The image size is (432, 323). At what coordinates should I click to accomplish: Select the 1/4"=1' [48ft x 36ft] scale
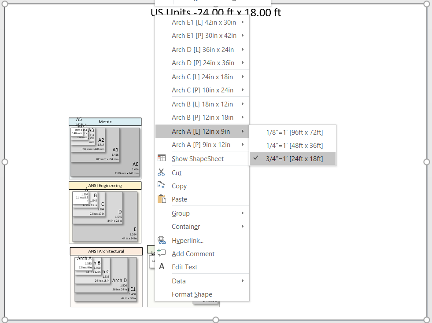(x=294, y=145)
